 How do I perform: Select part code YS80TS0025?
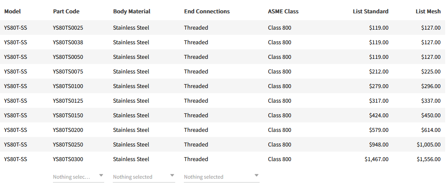click(x=68, y=28)
